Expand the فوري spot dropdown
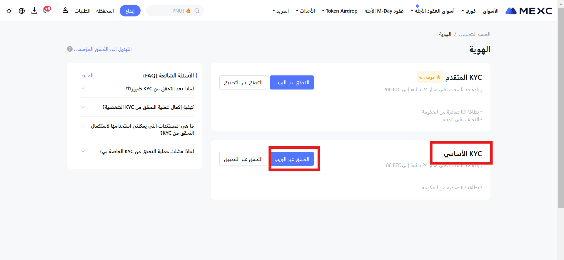Screen dimensions: 564x260 468,11
